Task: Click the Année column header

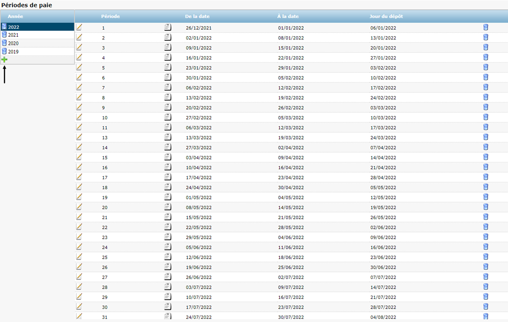Action: [x=16, y=16]
